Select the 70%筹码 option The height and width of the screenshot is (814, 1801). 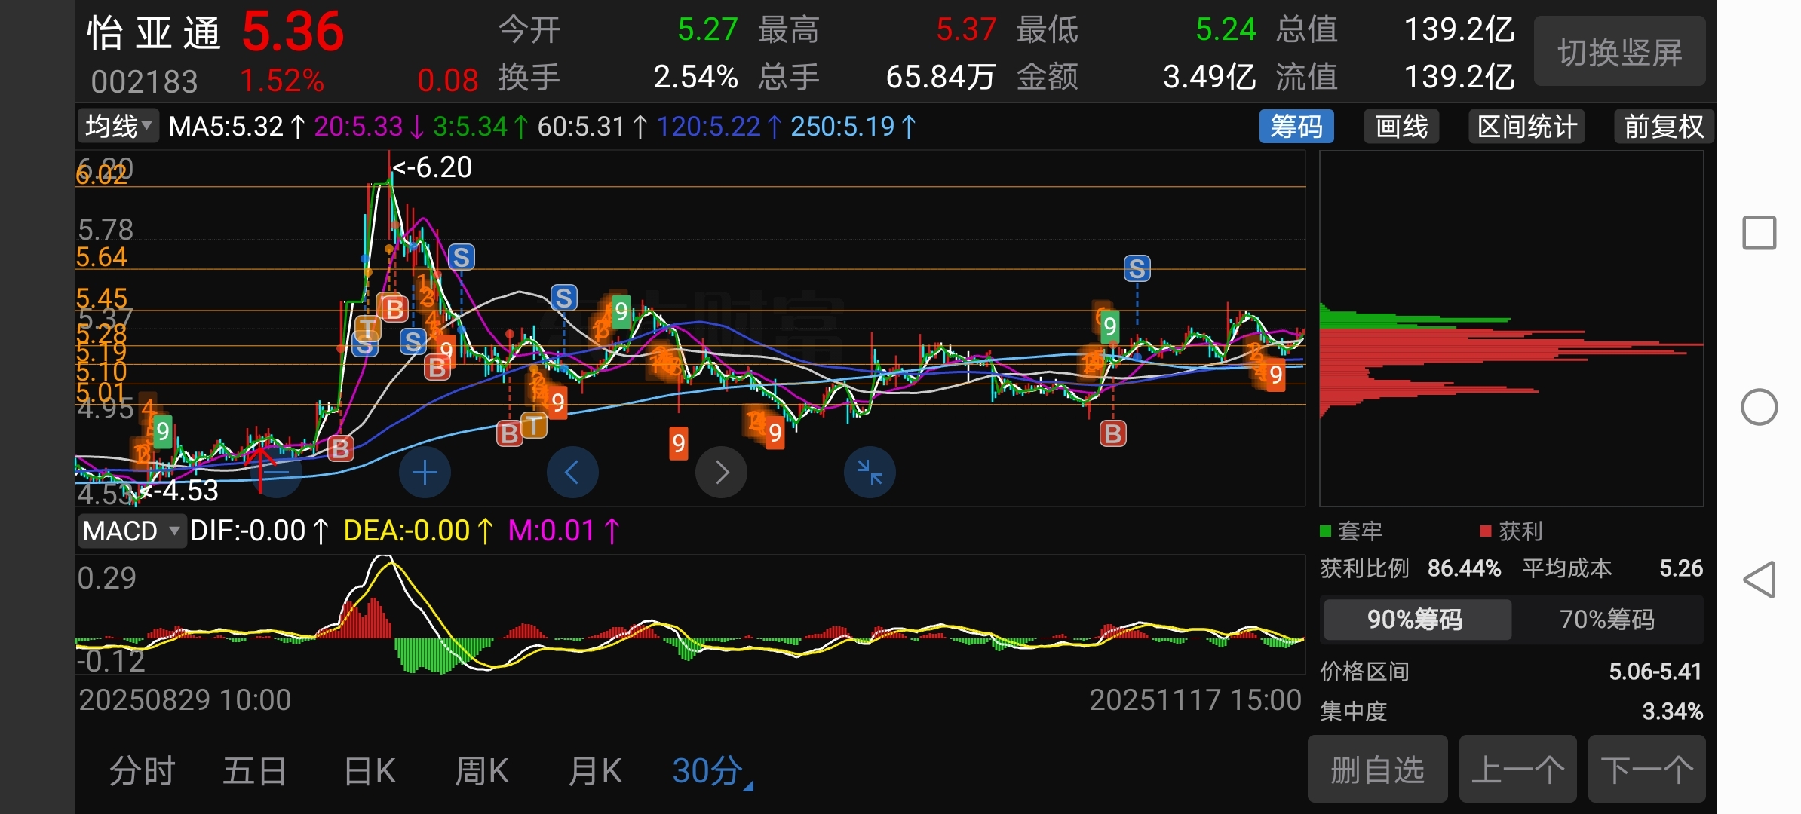pos(1606,620)
